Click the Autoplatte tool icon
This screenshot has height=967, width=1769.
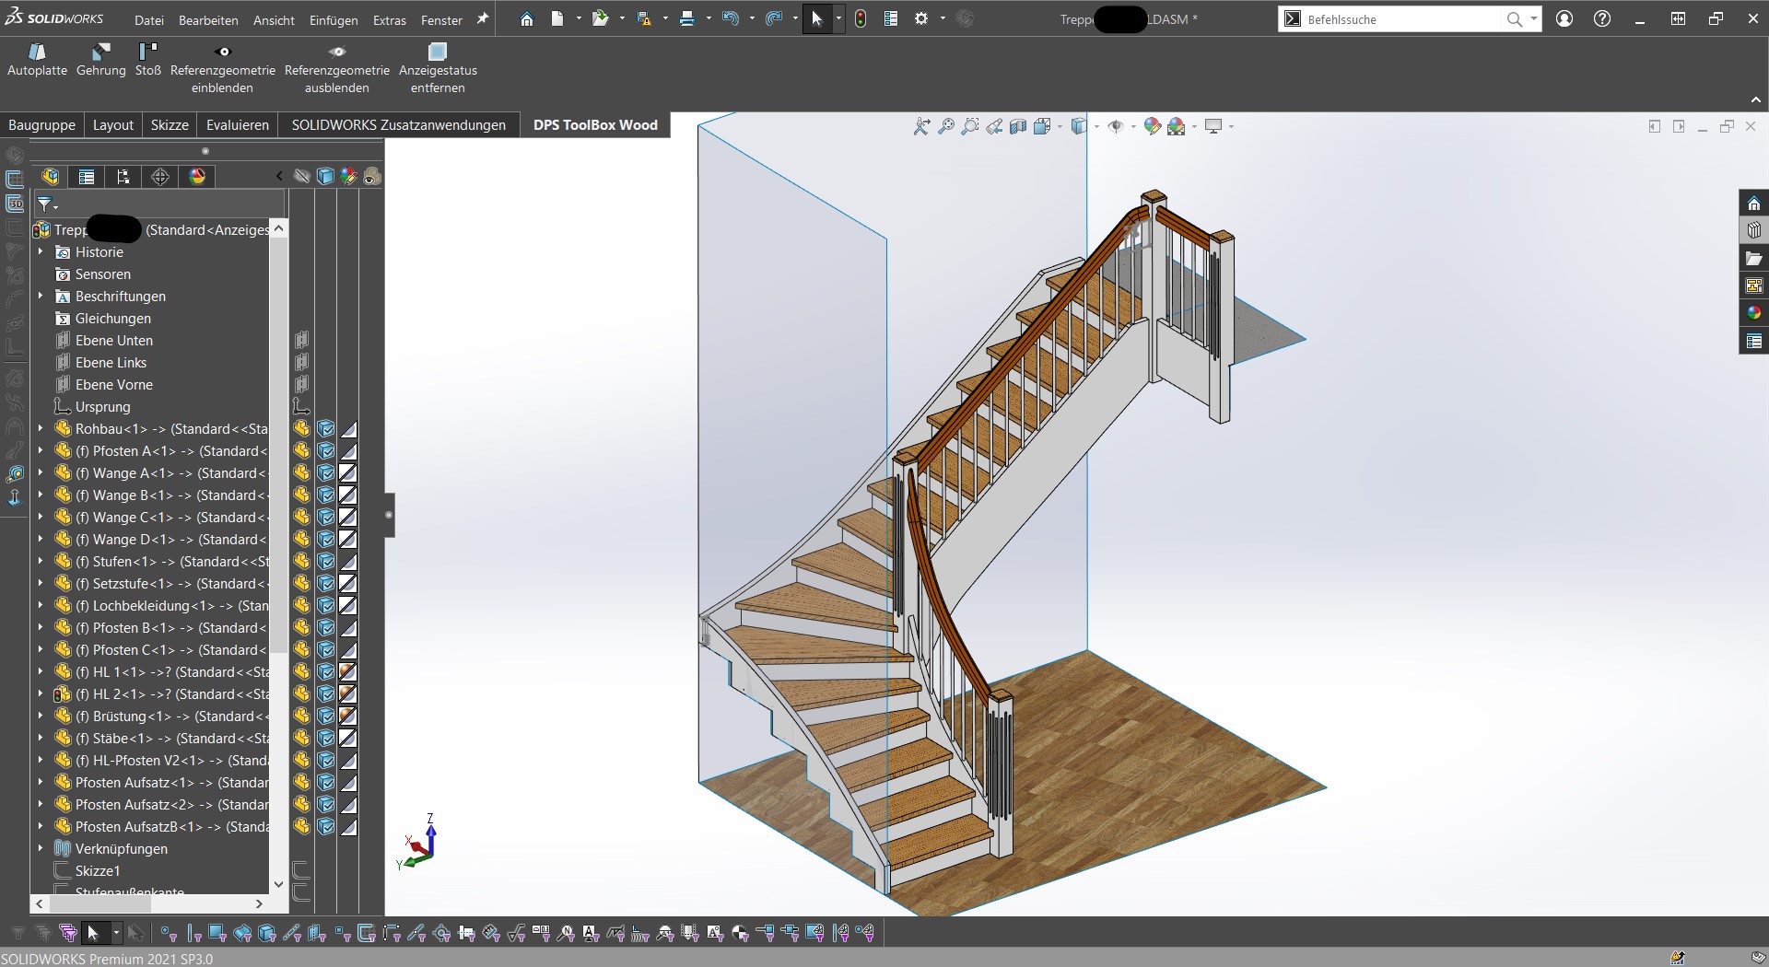point(37,52)
